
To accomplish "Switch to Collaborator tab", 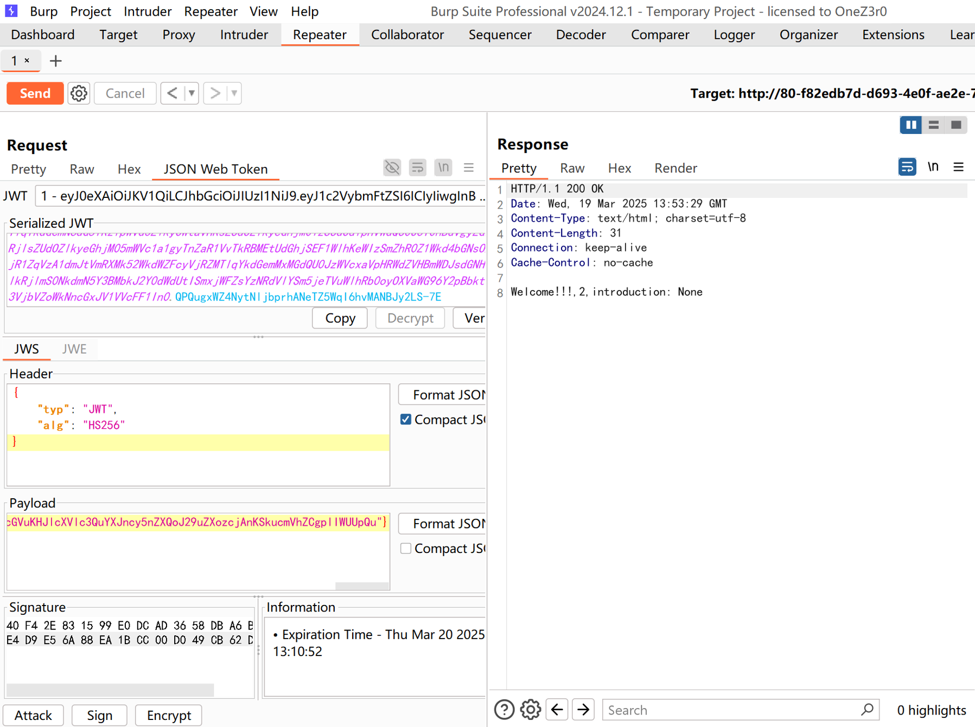I will tap(407, 35).
